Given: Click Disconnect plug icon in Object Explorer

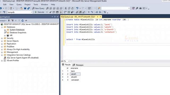Looking at the screenshot, I should [12, 21].
